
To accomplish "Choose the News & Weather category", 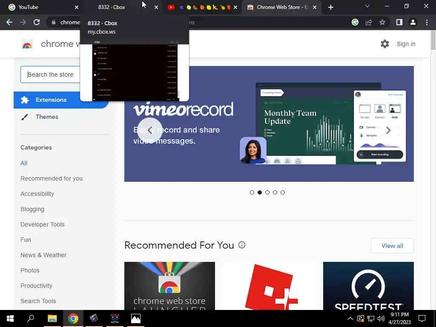I will [43, 255].
